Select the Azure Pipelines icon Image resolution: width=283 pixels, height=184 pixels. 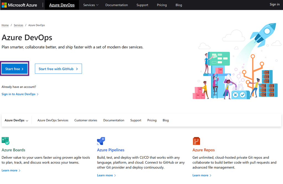101,141
